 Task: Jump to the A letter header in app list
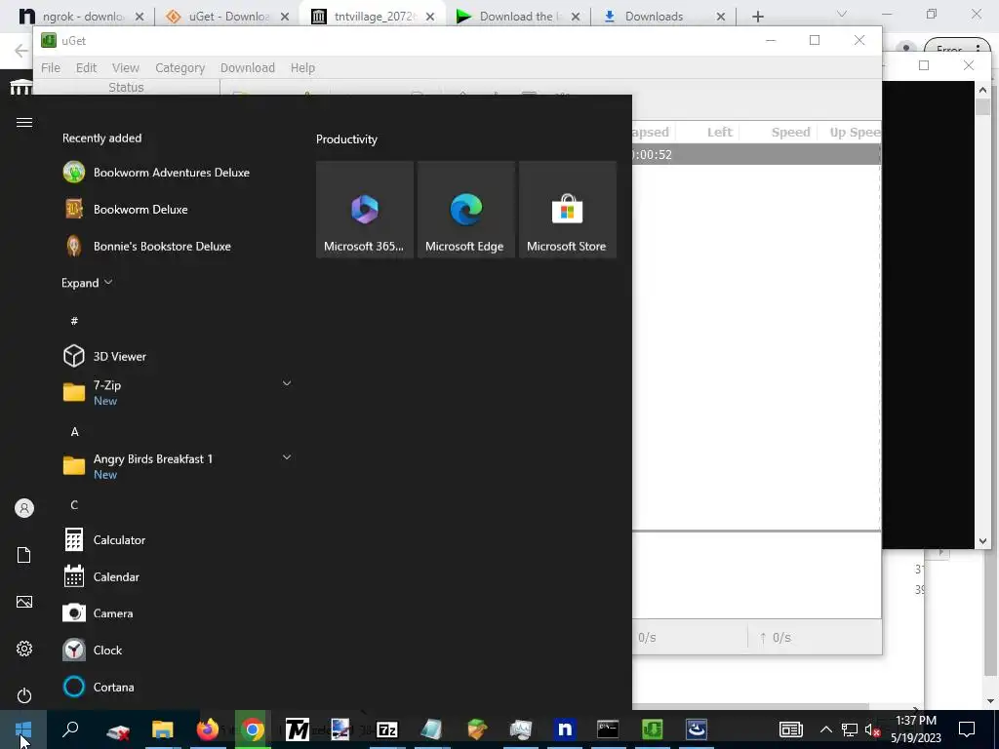pos(74,432)
